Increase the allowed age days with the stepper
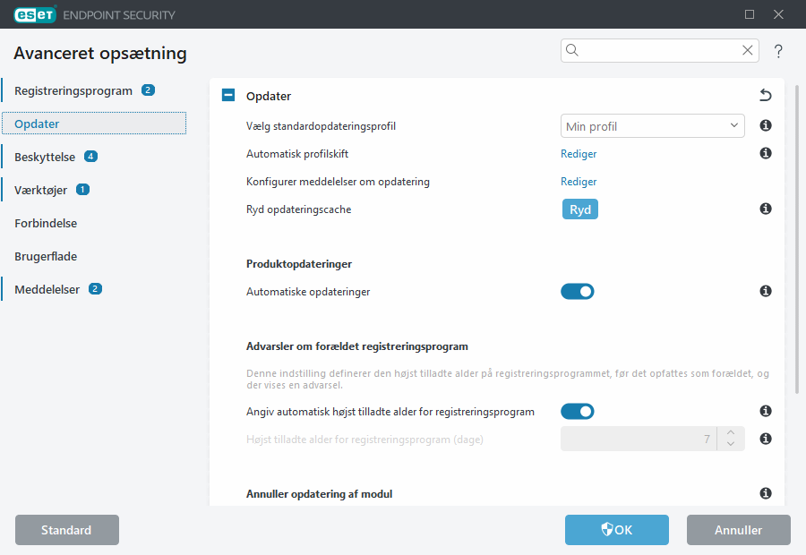The width and height of the screenshot is (806, 555). click(x=730, y=434)
